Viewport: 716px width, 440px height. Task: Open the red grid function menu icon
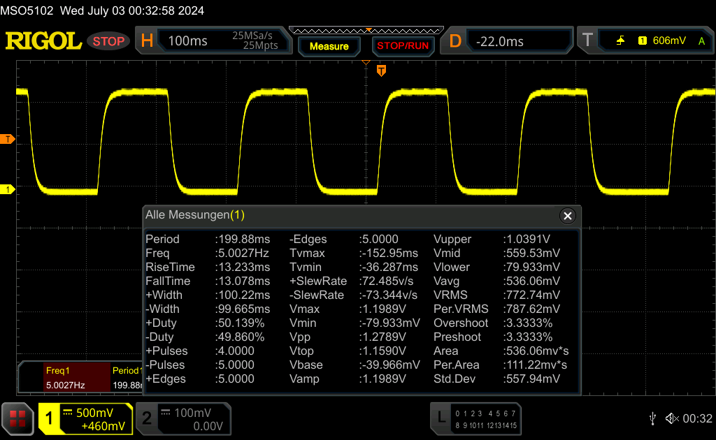17,418
